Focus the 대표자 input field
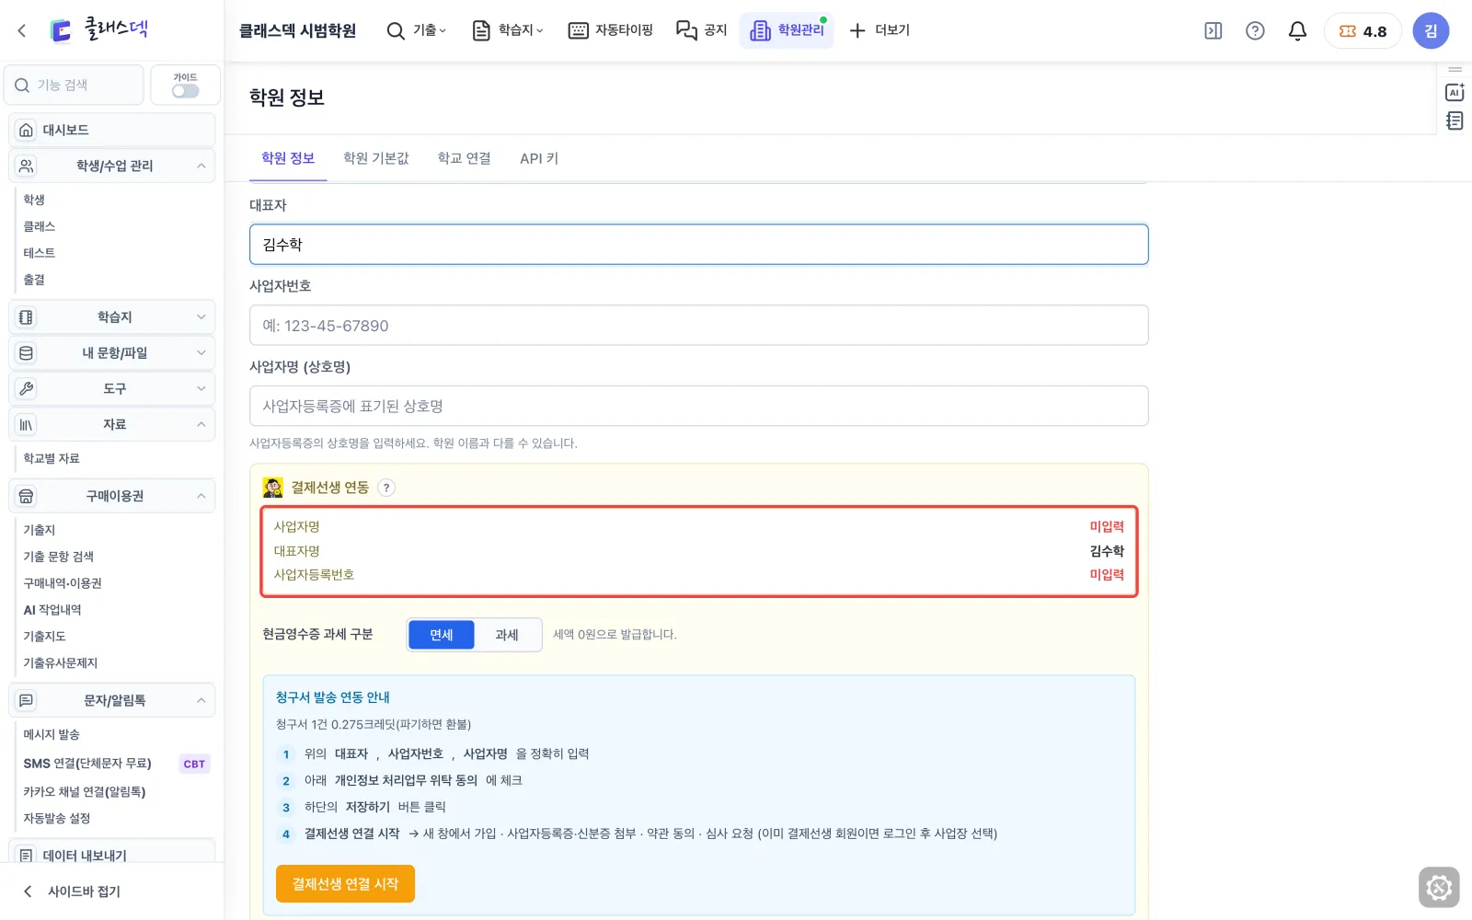The image size is (1472, 920). 699,245
